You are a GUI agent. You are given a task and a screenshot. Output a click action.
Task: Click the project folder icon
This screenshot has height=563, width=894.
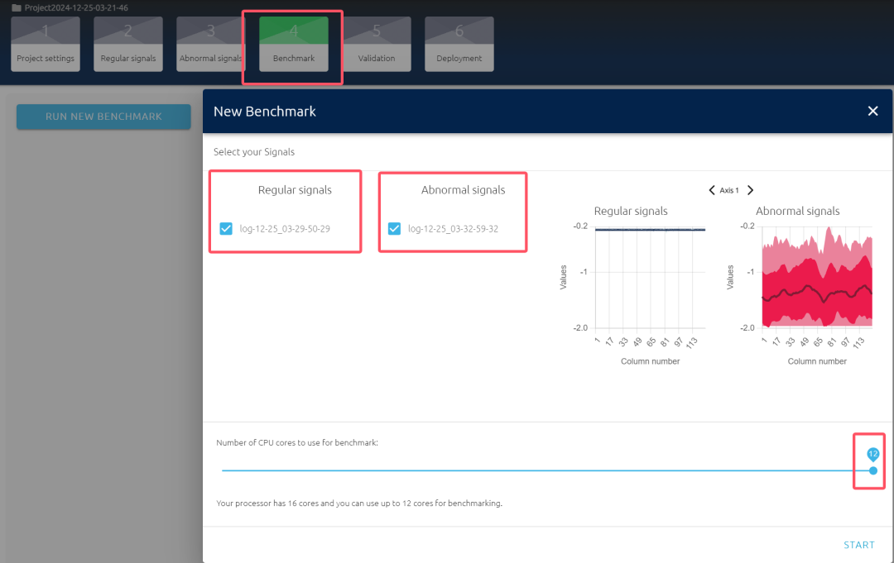pyautogui.click(x=16, y=7)
